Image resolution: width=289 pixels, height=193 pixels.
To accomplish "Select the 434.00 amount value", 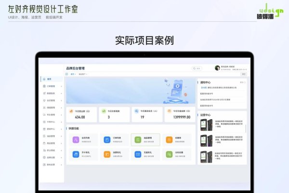I will tap(80, 117).
